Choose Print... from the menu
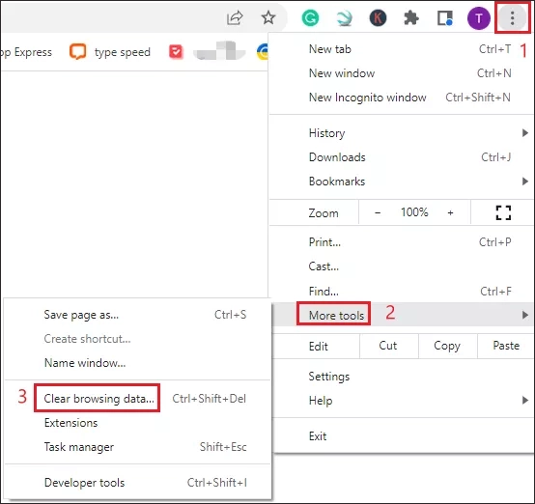This screenshot has height=504, width=535. click(x=402, y=242)
